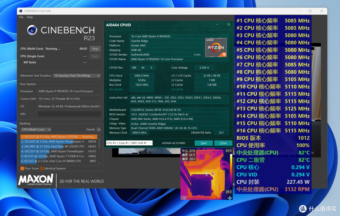The width and height of the screenshot is (340, 216).
Task: Click the Cinebench logo sphere icon
Action: [x=32, y=30]
